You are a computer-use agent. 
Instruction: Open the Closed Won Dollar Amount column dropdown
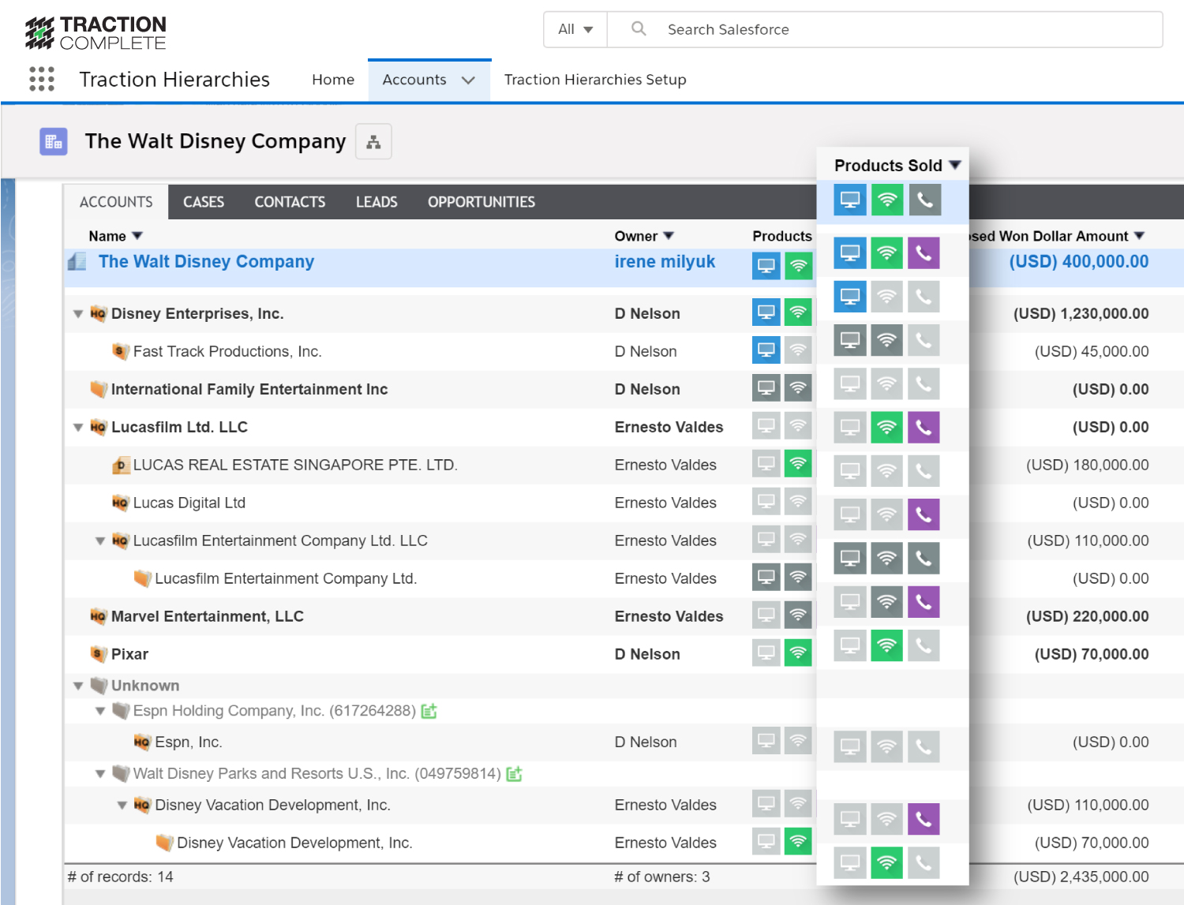[1139, 236]
